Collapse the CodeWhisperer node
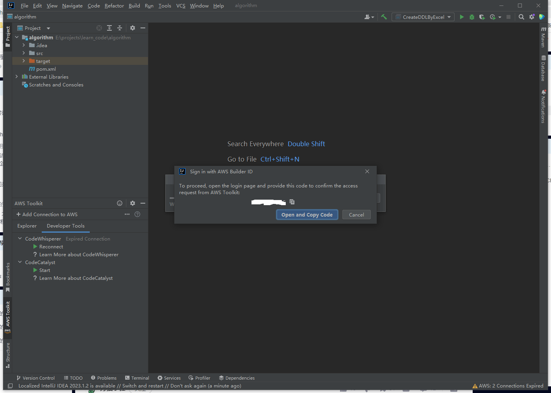Viewport: 551px width, 393px height. tap(20, 239)
